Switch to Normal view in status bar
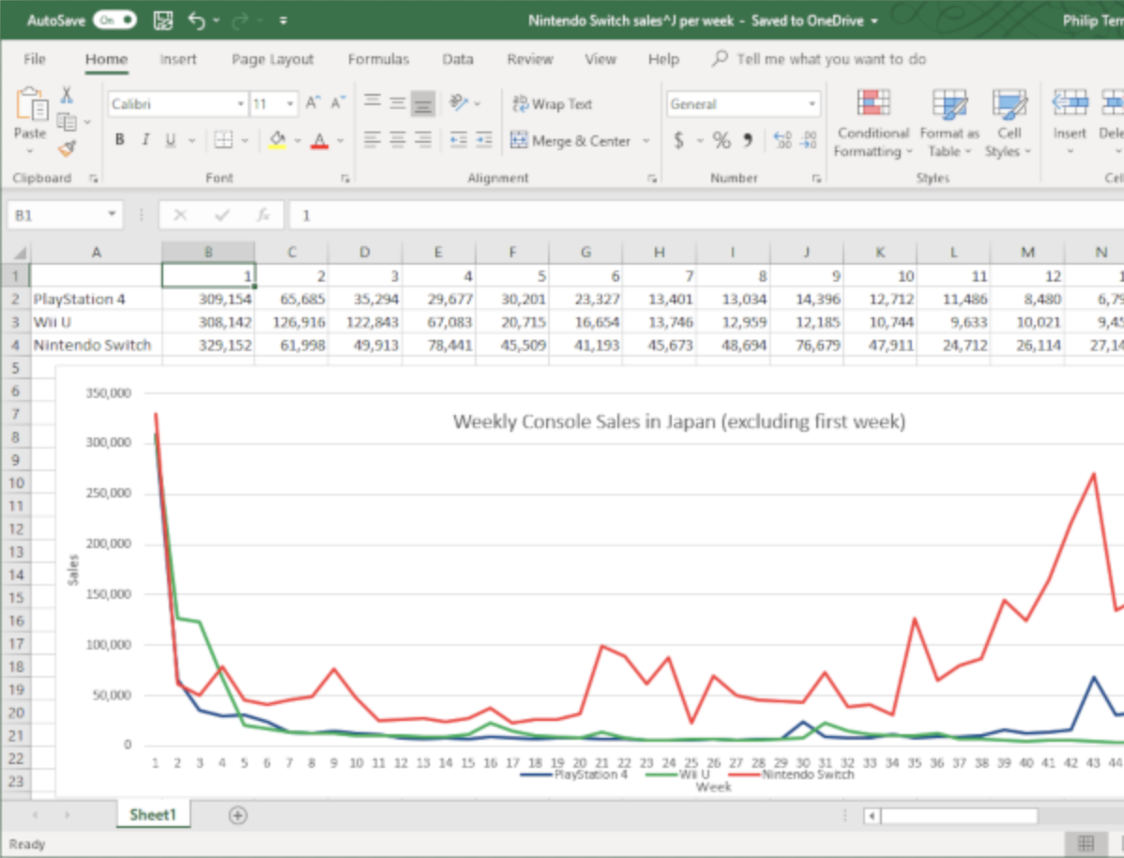 1086,843
